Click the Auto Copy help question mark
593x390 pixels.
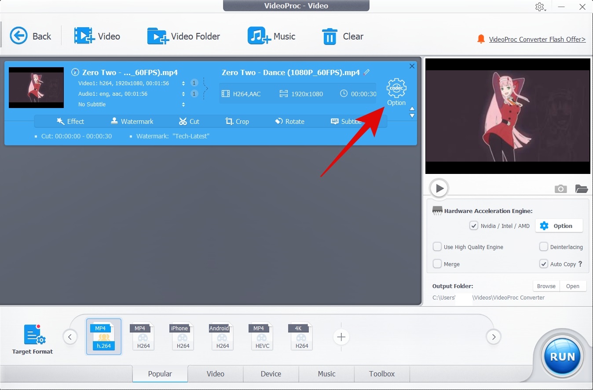[x=580, y=264]
